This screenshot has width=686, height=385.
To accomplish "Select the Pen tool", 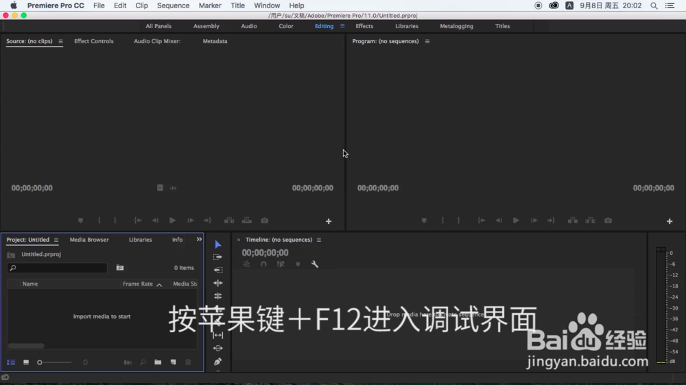I will pyautogui.click(x=218, y=362).
